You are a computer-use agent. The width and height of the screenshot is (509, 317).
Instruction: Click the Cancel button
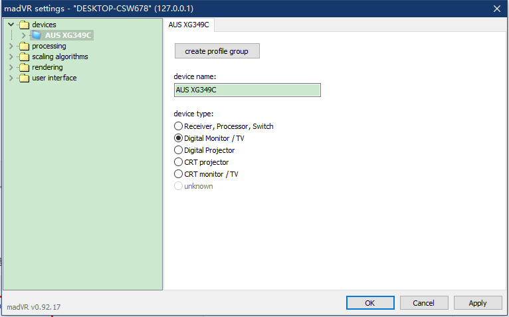pyautogui.click(x=424, y=302)
